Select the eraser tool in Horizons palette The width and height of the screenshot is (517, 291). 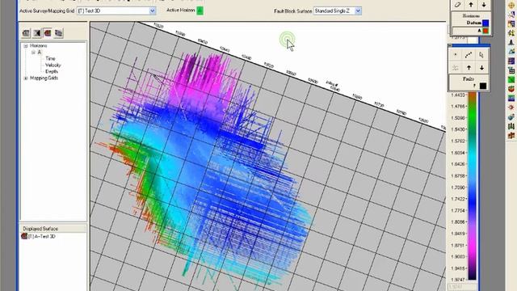point(457,5)
